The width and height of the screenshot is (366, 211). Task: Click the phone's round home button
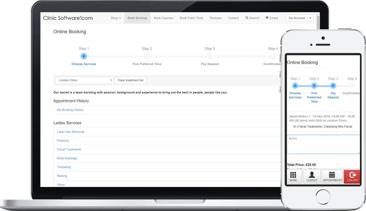coord(323,197)
